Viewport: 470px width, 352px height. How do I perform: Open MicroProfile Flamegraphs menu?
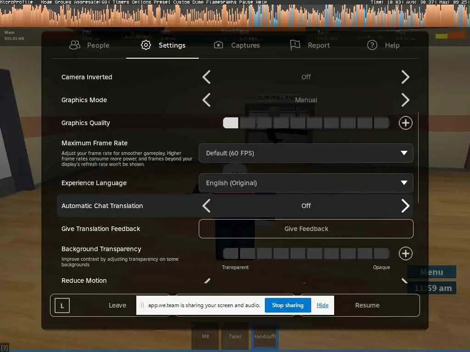221,2
